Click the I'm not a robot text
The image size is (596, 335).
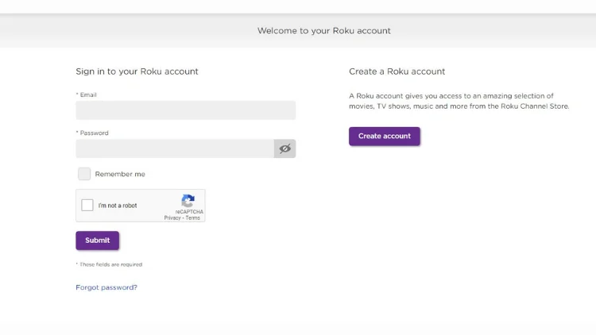[118, 206]
